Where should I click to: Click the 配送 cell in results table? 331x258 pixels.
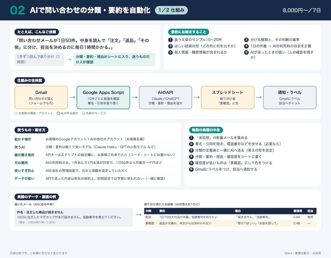pyautogui.click(x=148, y=217)
